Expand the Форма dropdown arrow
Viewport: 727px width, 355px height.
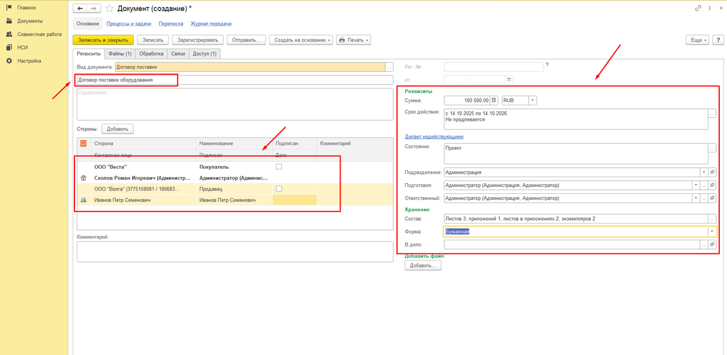(712, 231)
